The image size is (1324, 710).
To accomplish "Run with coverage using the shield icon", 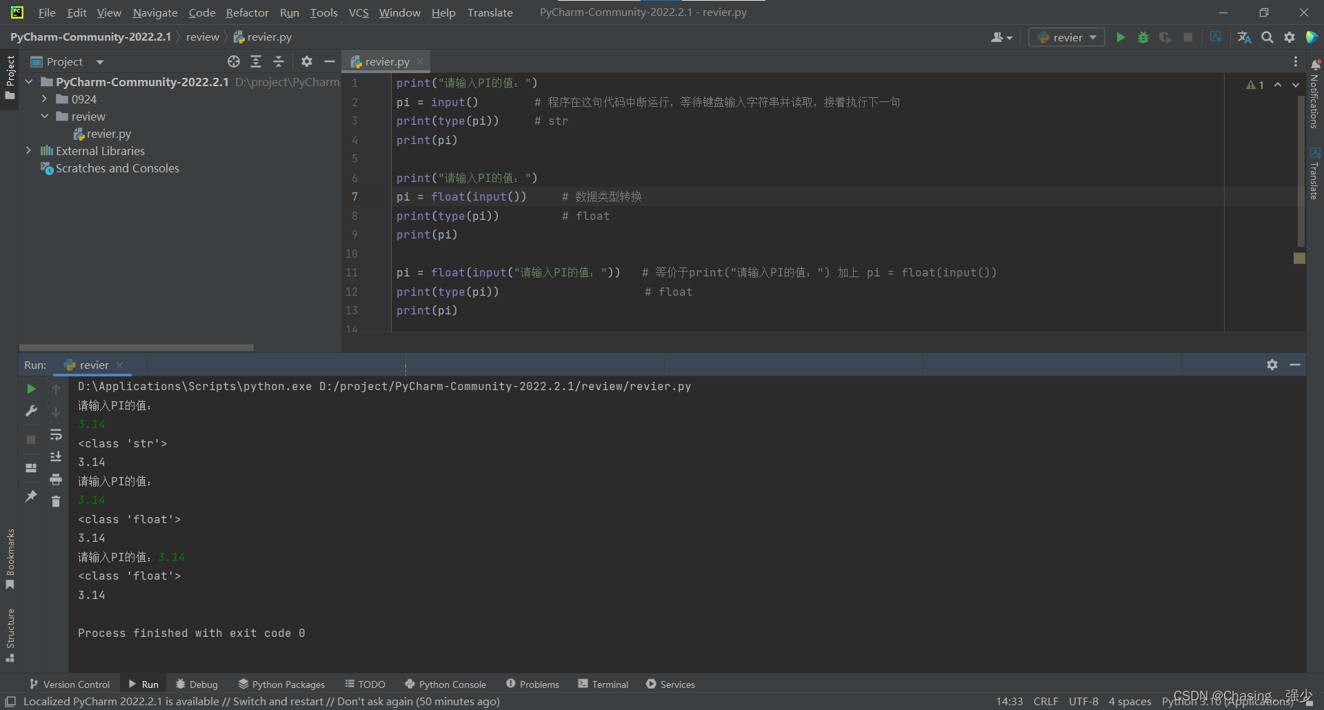I will click(x=1165, y=37).
